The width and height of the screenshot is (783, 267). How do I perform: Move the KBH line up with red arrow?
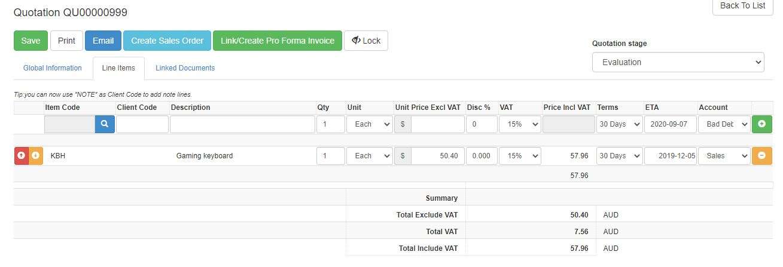click(x=21, y=156)
